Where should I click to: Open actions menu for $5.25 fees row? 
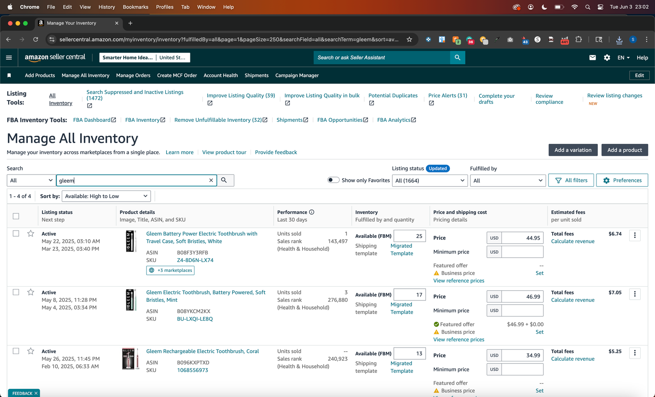(x=635, y=353)
